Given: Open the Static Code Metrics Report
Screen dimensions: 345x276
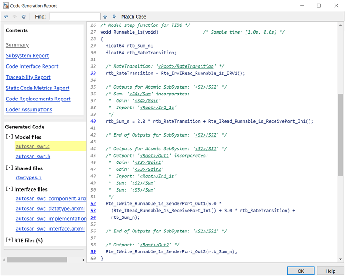Looking at the screenshot, I should 38,88.
